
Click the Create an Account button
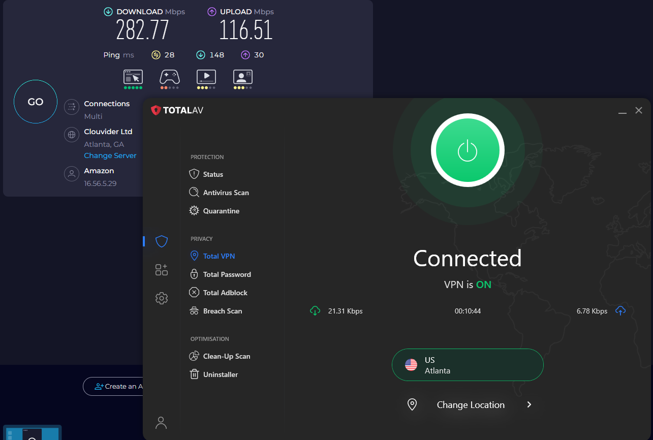(113, 386)
